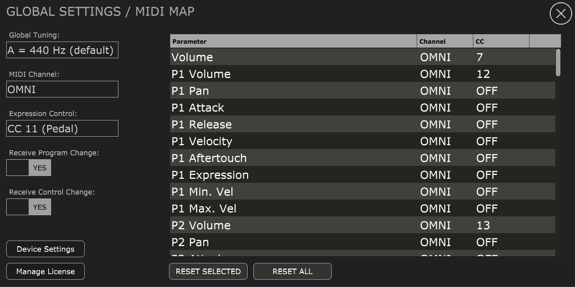Click the Manage License button
This screenshot has height=287, width=575.
45,271
